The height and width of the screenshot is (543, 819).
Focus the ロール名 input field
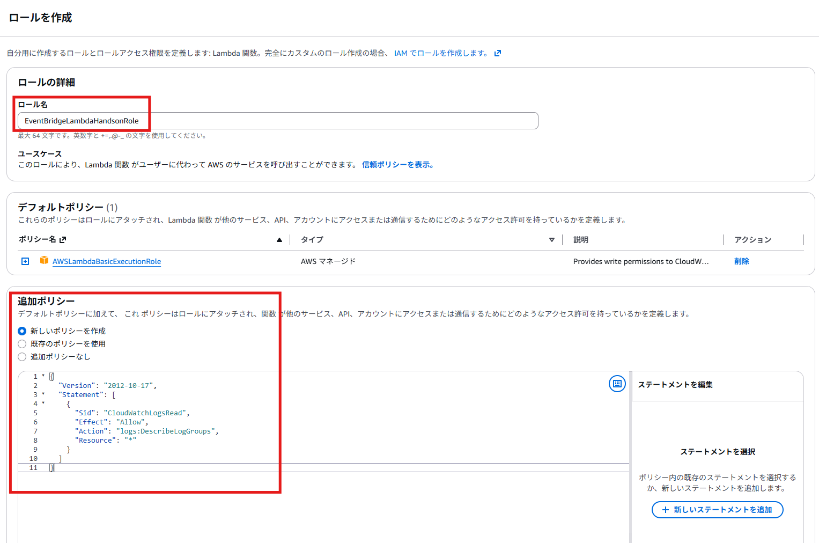pos(278,121)
